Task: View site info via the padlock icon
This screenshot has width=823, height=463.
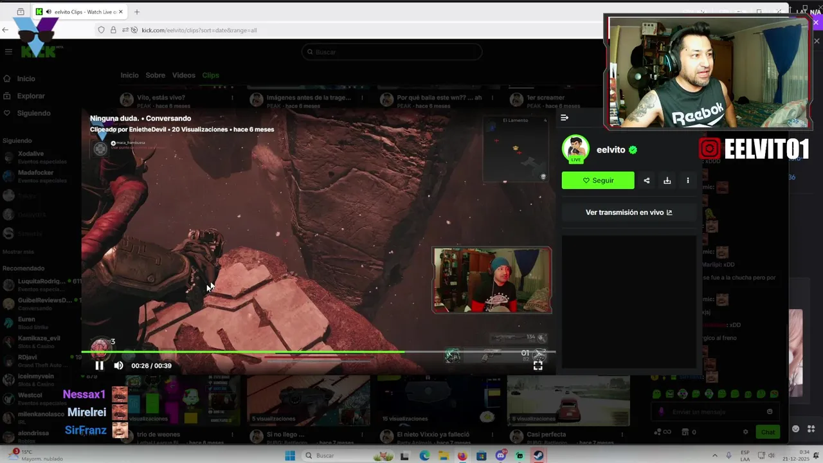Action: pyautogui.click(x=113, y=30)
